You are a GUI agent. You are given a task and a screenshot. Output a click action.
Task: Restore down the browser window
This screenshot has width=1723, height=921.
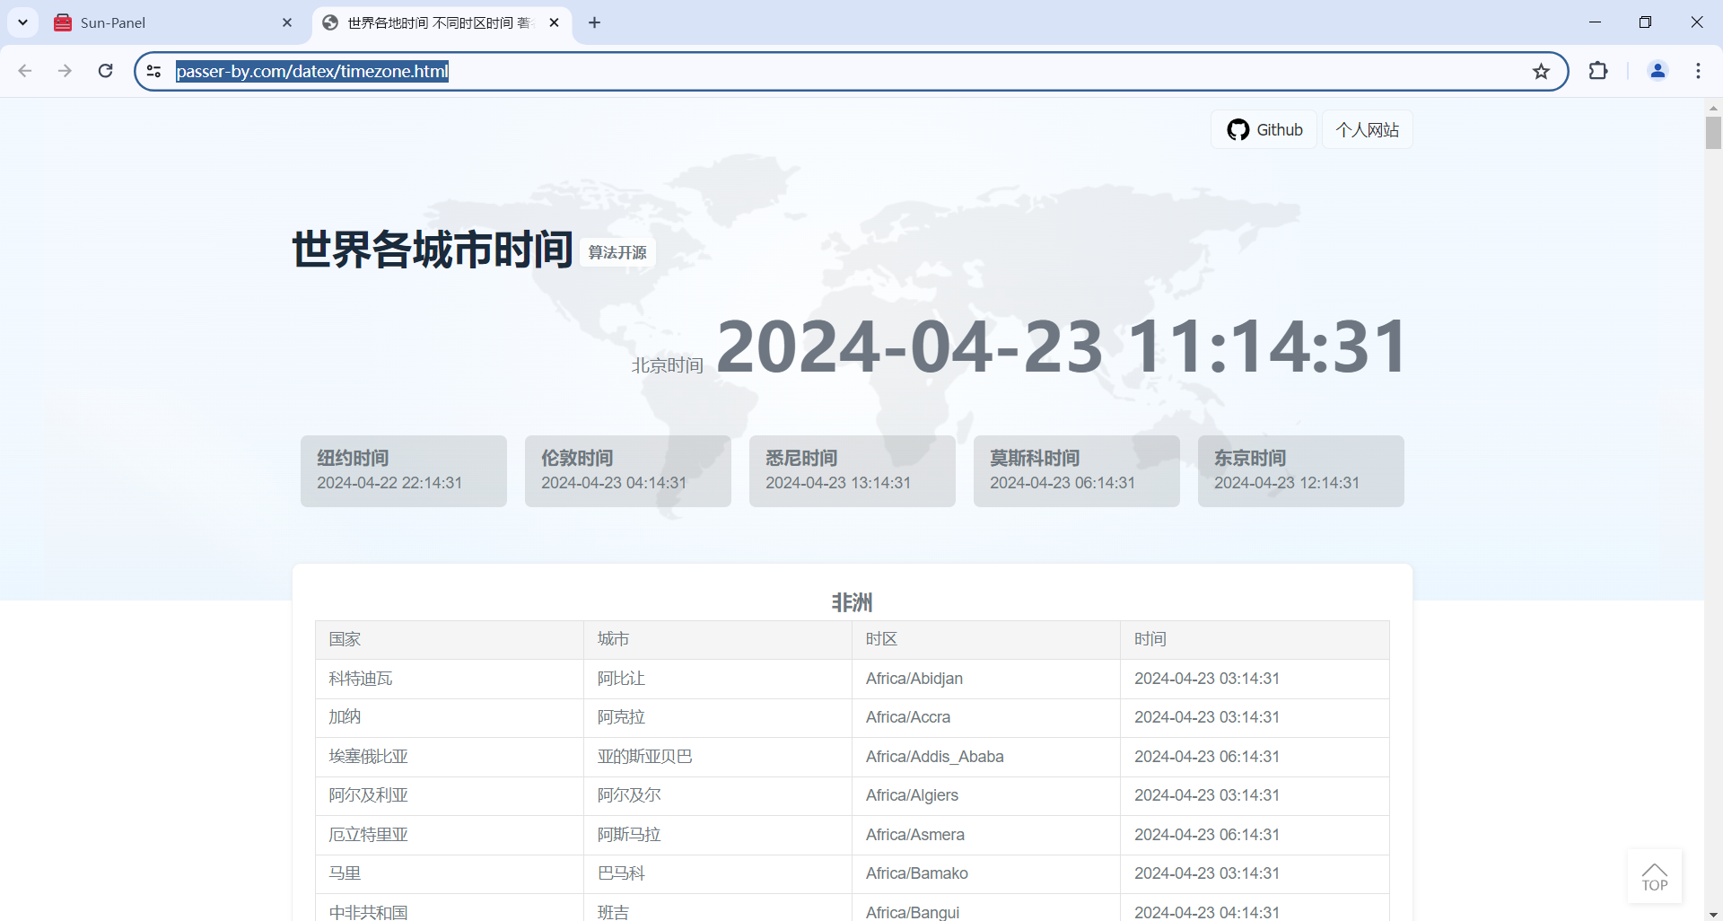coord(1645,22)
